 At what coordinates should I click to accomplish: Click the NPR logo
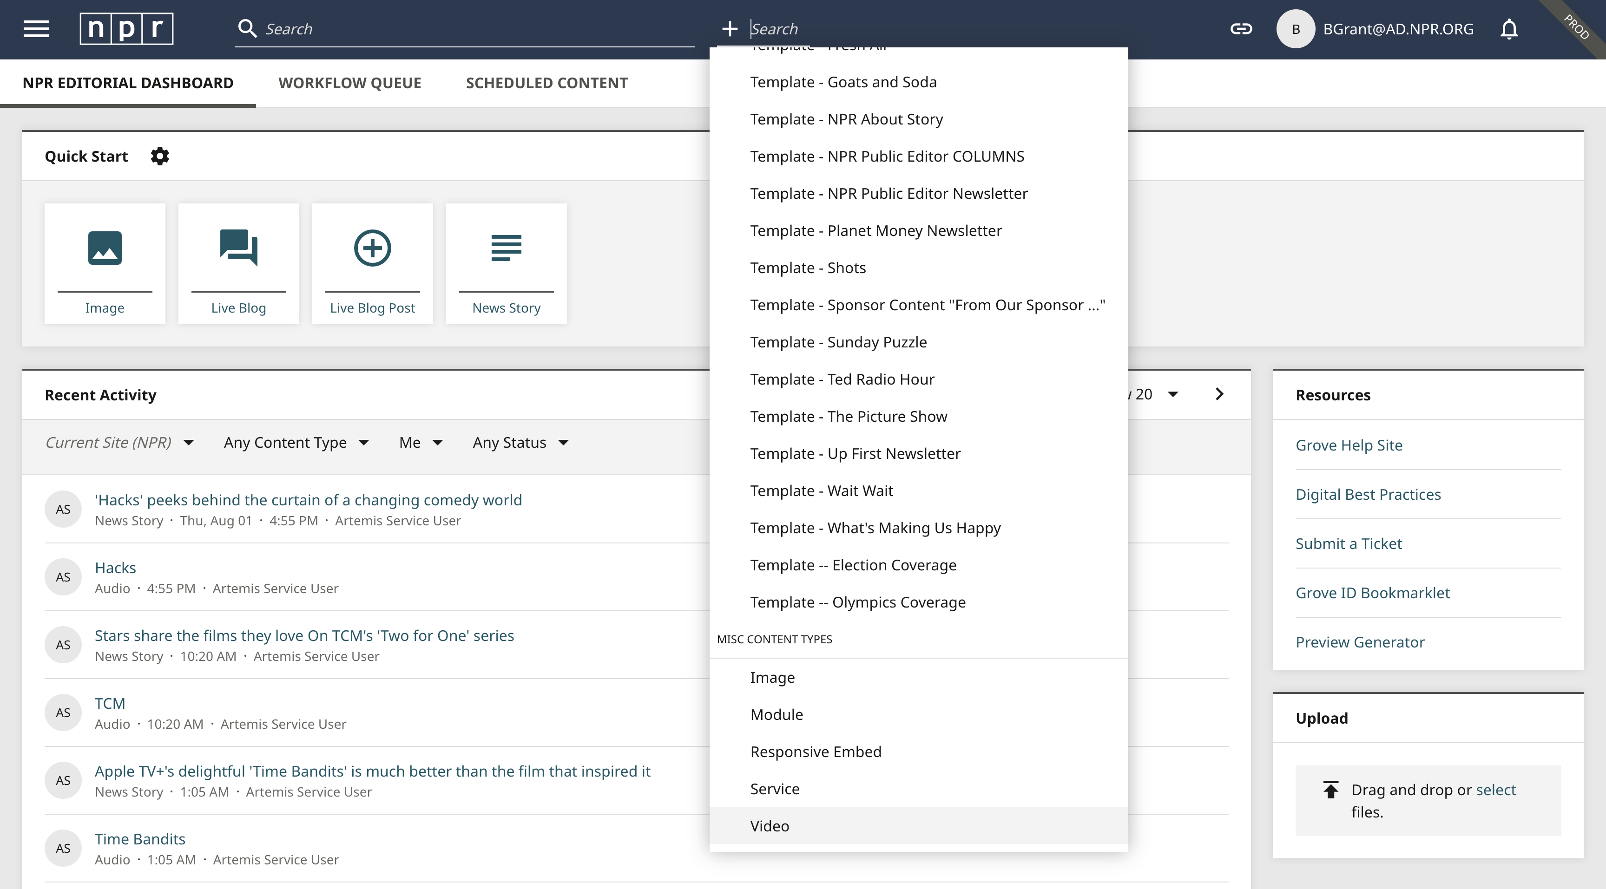[126, 29]
